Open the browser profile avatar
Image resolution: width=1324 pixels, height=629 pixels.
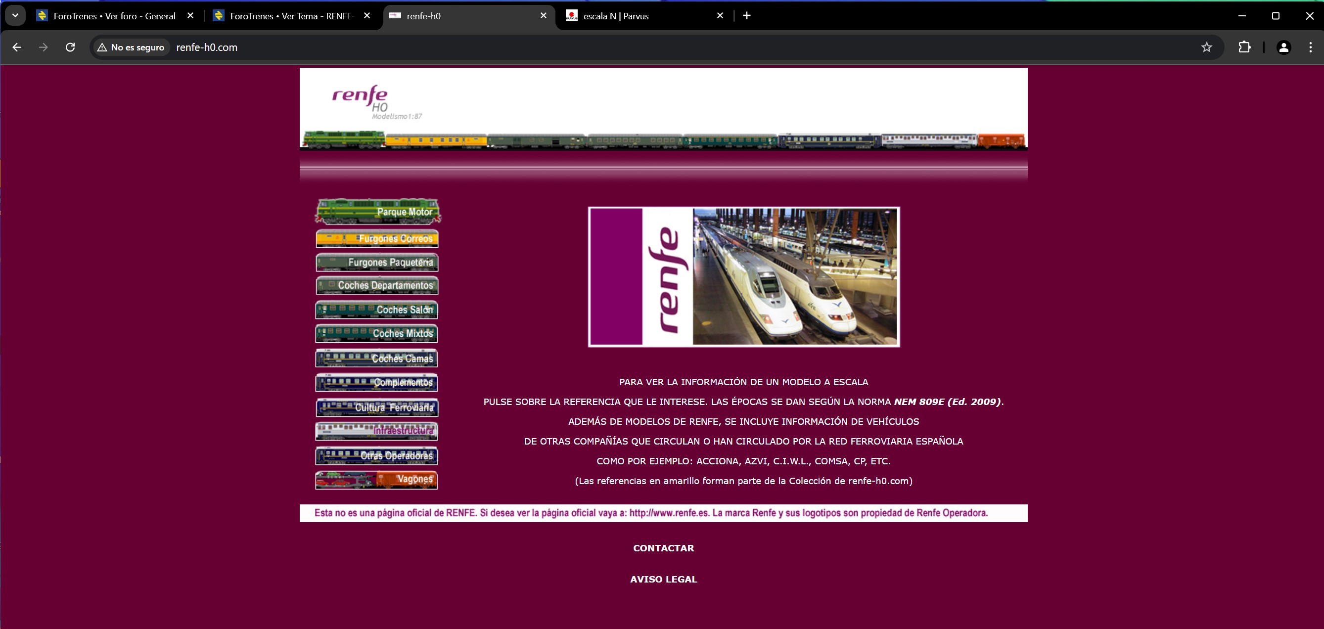pyautogui.click(x=1283, y=47)
